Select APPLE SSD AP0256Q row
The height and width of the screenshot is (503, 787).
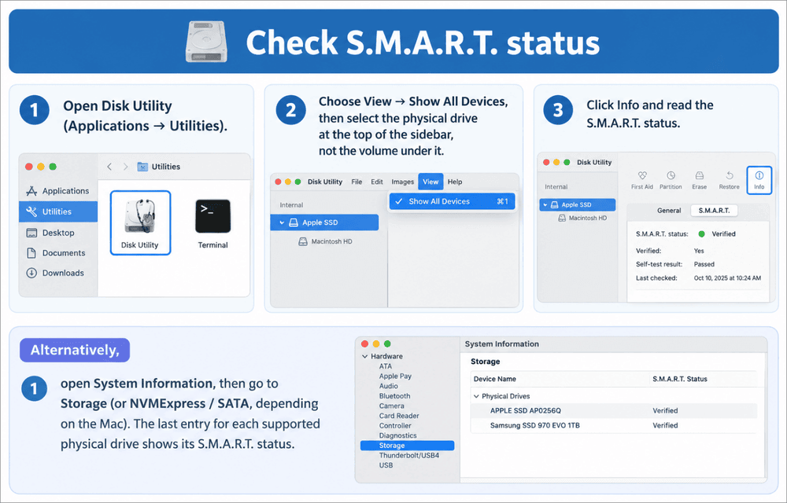(x=613, y=411)
